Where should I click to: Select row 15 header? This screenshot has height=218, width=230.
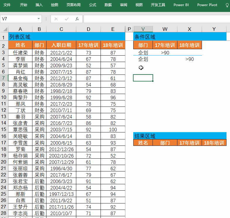(x=4, y=129)
